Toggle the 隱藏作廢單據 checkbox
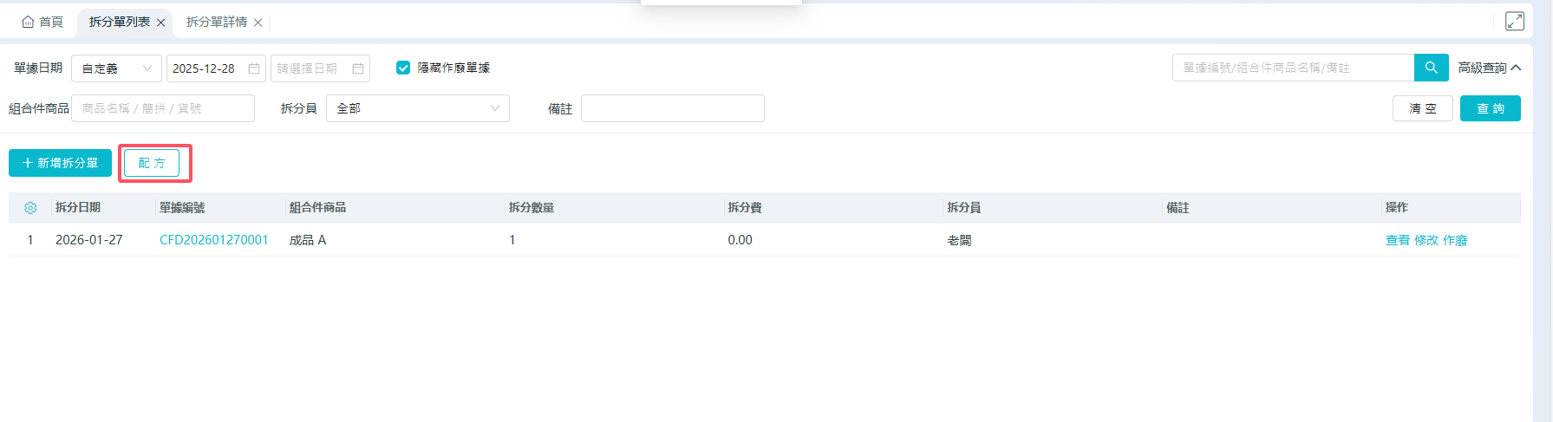Image resolution: width=1553 pixels, height=422 pixels. pos(403,68)
